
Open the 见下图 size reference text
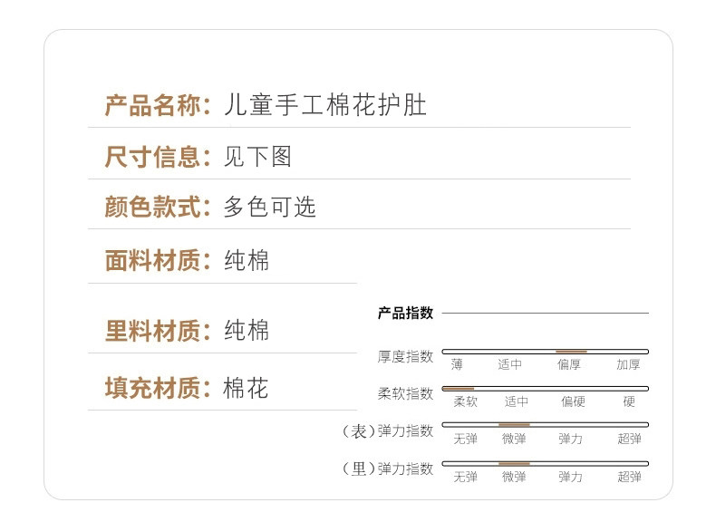click(x=257, y=157)
